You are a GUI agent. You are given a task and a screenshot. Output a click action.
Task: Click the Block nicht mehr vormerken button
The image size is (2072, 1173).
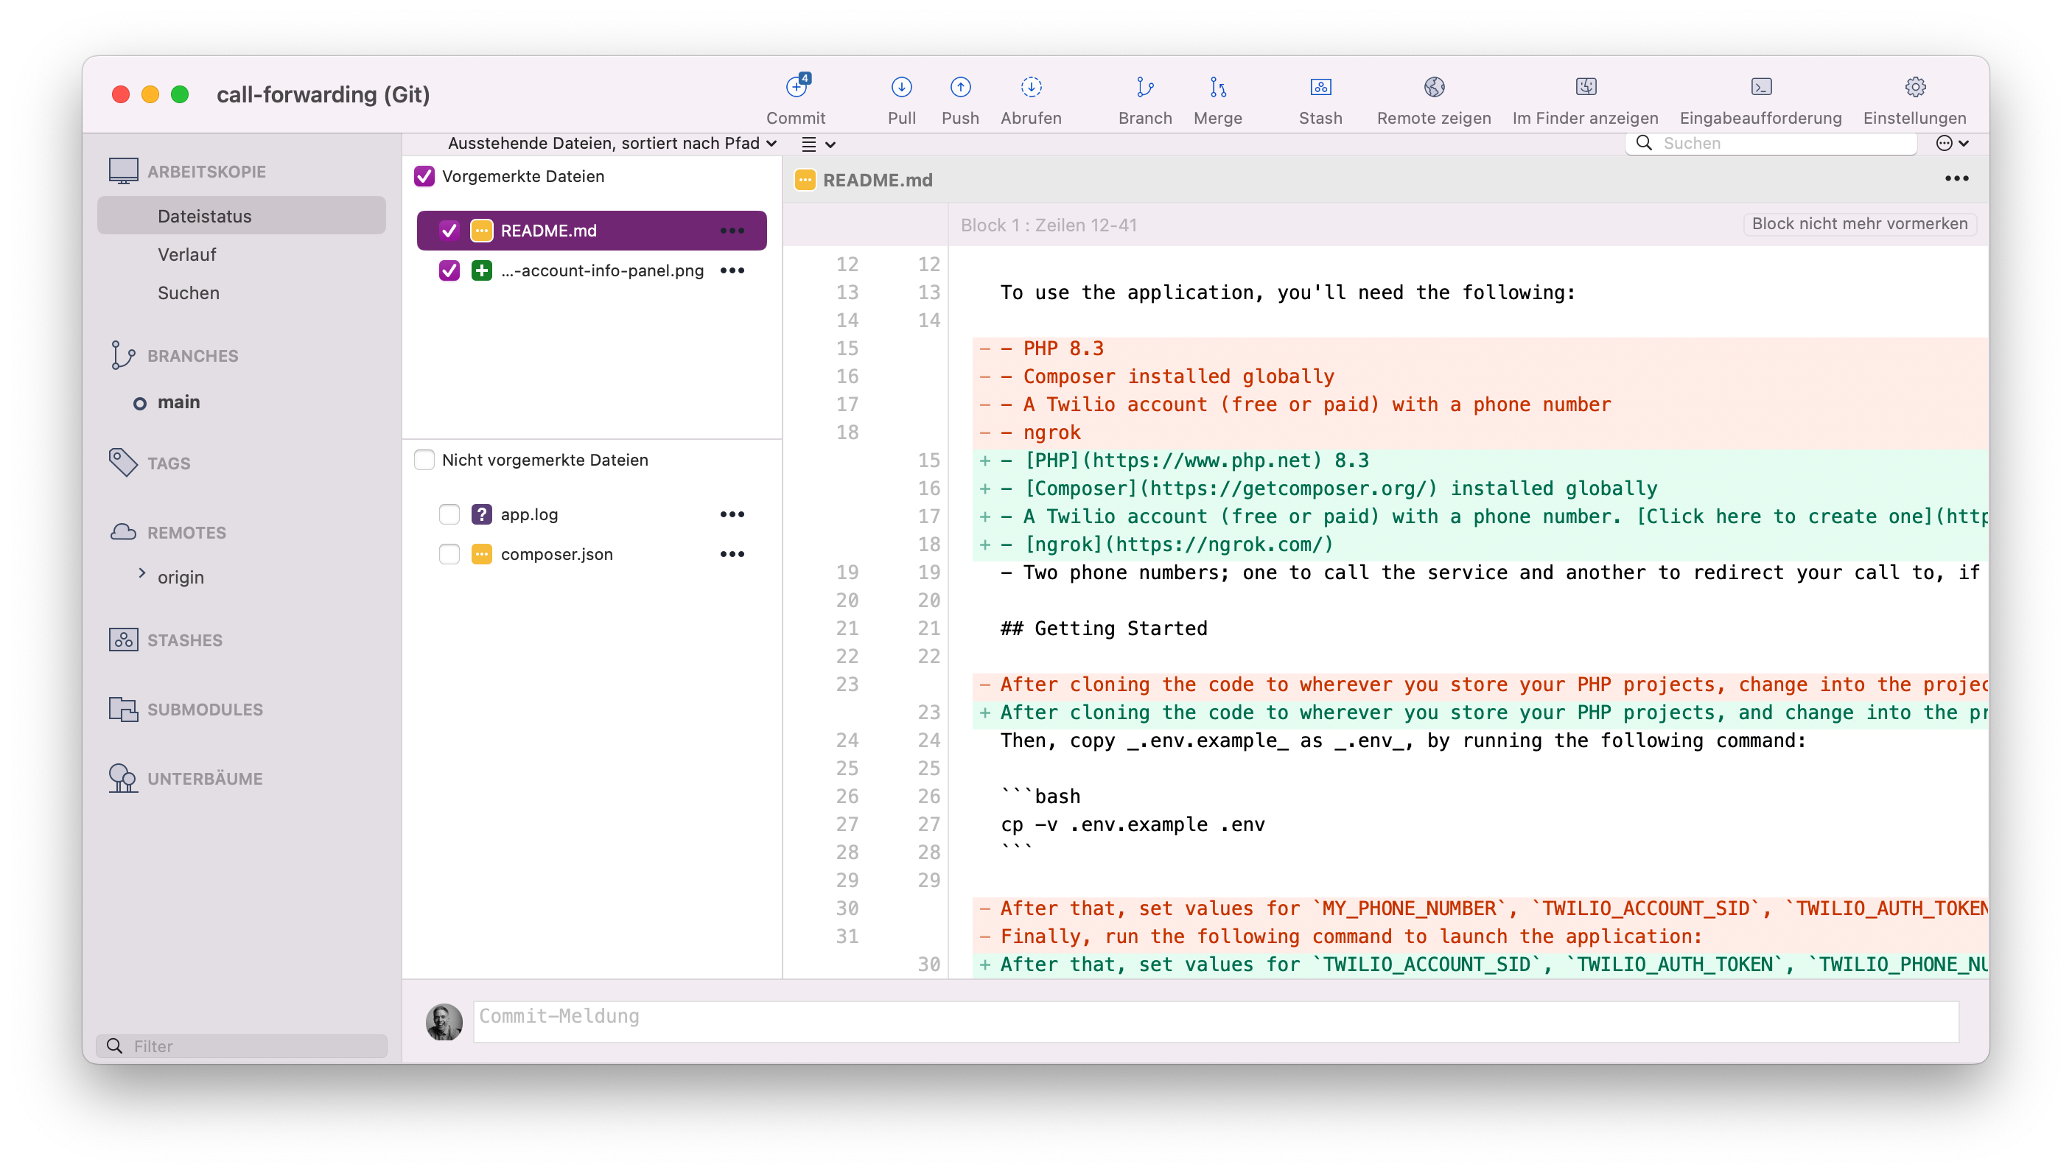[x=1858, y=223]
